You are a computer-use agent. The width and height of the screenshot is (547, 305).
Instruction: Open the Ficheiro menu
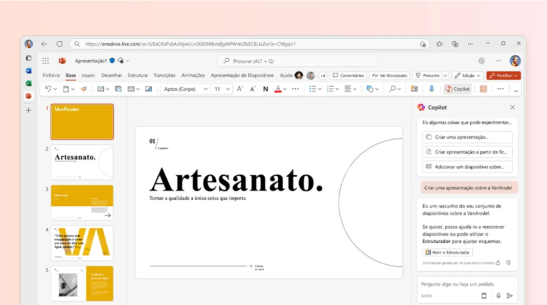(x=51, y=75)
